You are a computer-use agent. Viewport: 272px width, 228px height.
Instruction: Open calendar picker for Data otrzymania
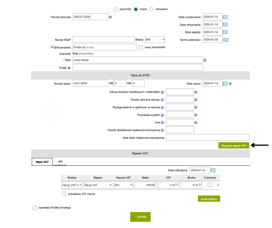point(225,24)
